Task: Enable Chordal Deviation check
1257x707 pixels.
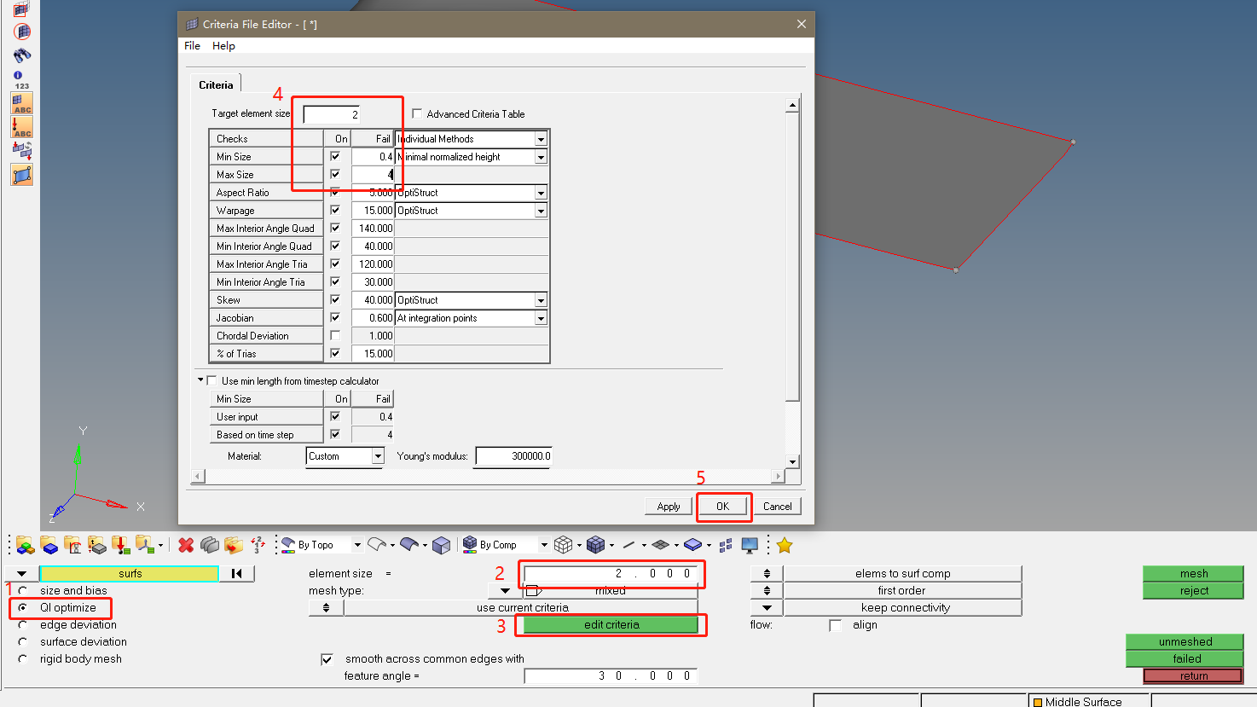Action: point(335,336)
